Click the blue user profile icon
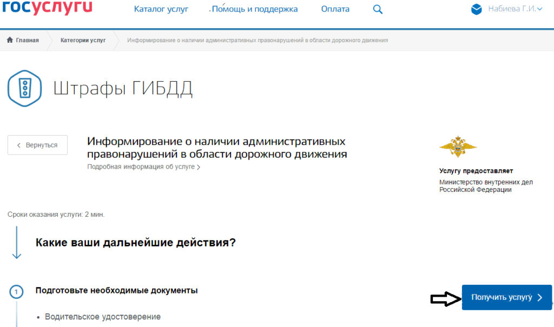The width and height of the screenshot is (554, 327). 476,9
